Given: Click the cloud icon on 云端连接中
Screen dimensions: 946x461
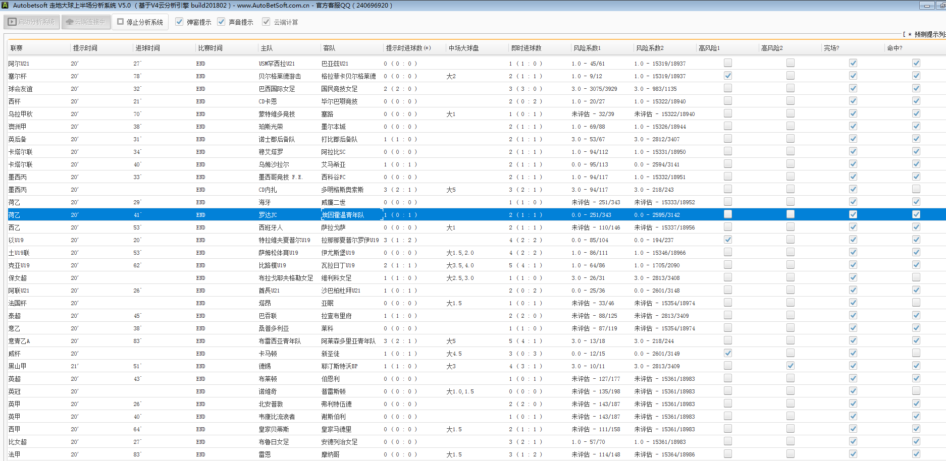Looking at the screenshot, I should [70, 22].
